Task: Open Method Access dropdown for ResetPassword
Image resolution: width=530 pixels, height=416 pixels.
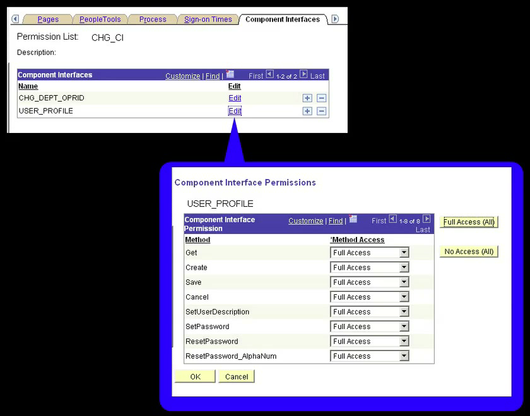Action: [x=370, y=342]
